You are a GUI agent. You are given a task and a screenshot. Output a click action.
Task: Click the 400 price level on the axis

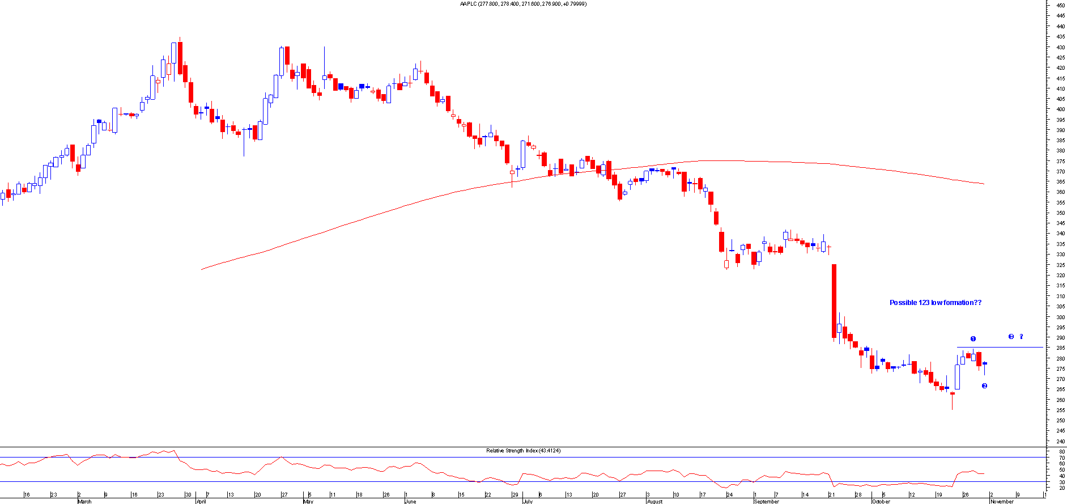(x=1060, y=109)
